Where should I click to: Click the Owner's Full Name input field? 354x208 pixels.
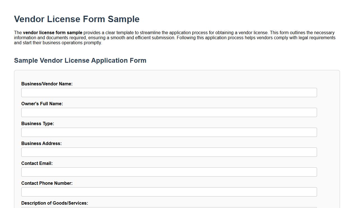pos(169,112)
